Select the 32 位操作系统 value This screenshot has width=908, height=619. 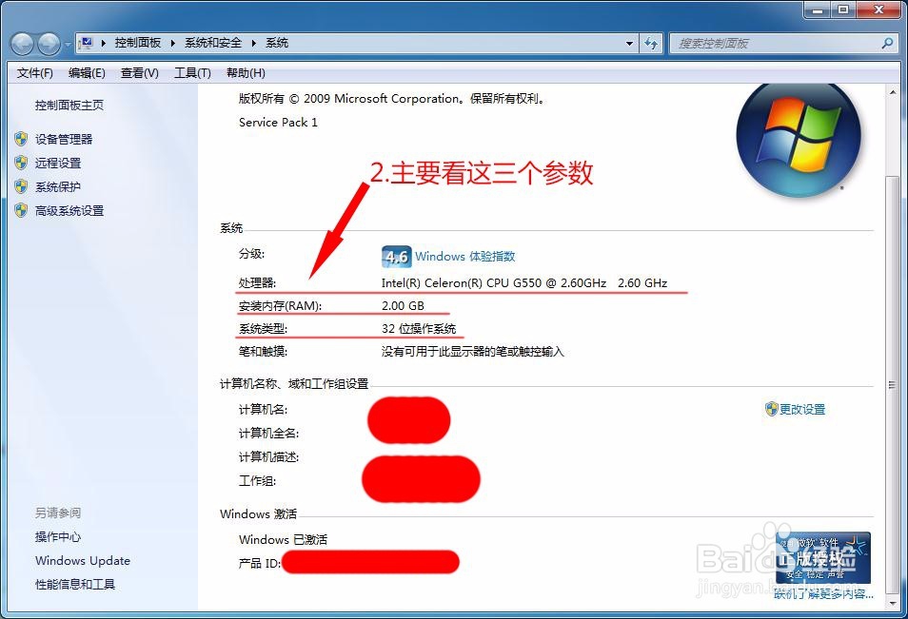pos(419,329)
